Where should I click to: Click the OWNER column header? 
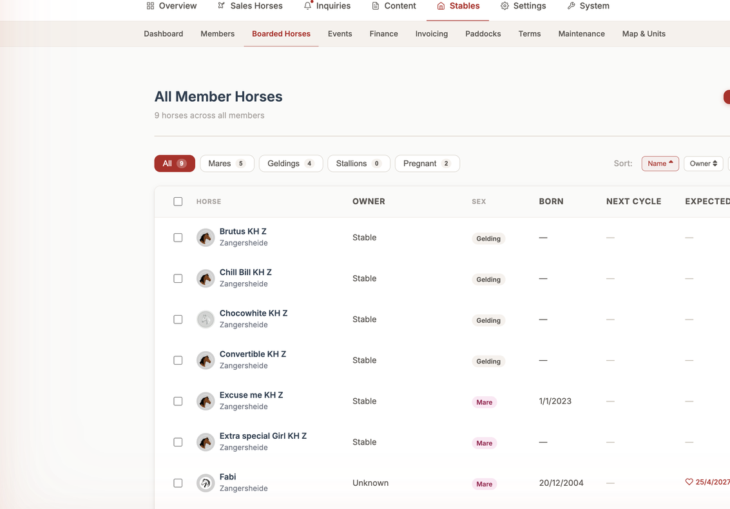[369, 201]
